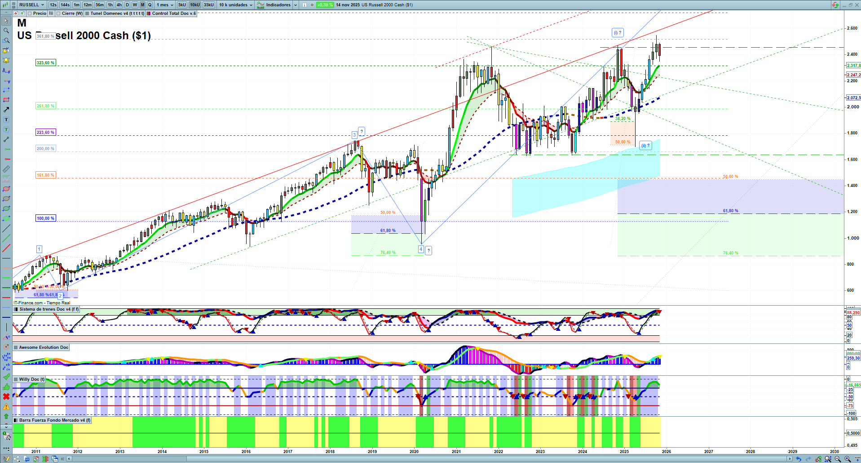
Task: Click the 35kU view button
Action: [x=209, y=5]
